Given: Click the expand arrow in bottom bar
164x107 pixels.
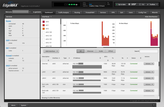Looking at the screenshot, I should [x=154, y=105].
